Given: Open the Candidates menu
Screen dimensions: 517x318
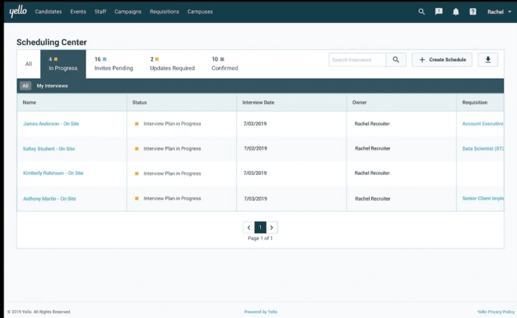Looking at the screenshot, I should (49, 12).
